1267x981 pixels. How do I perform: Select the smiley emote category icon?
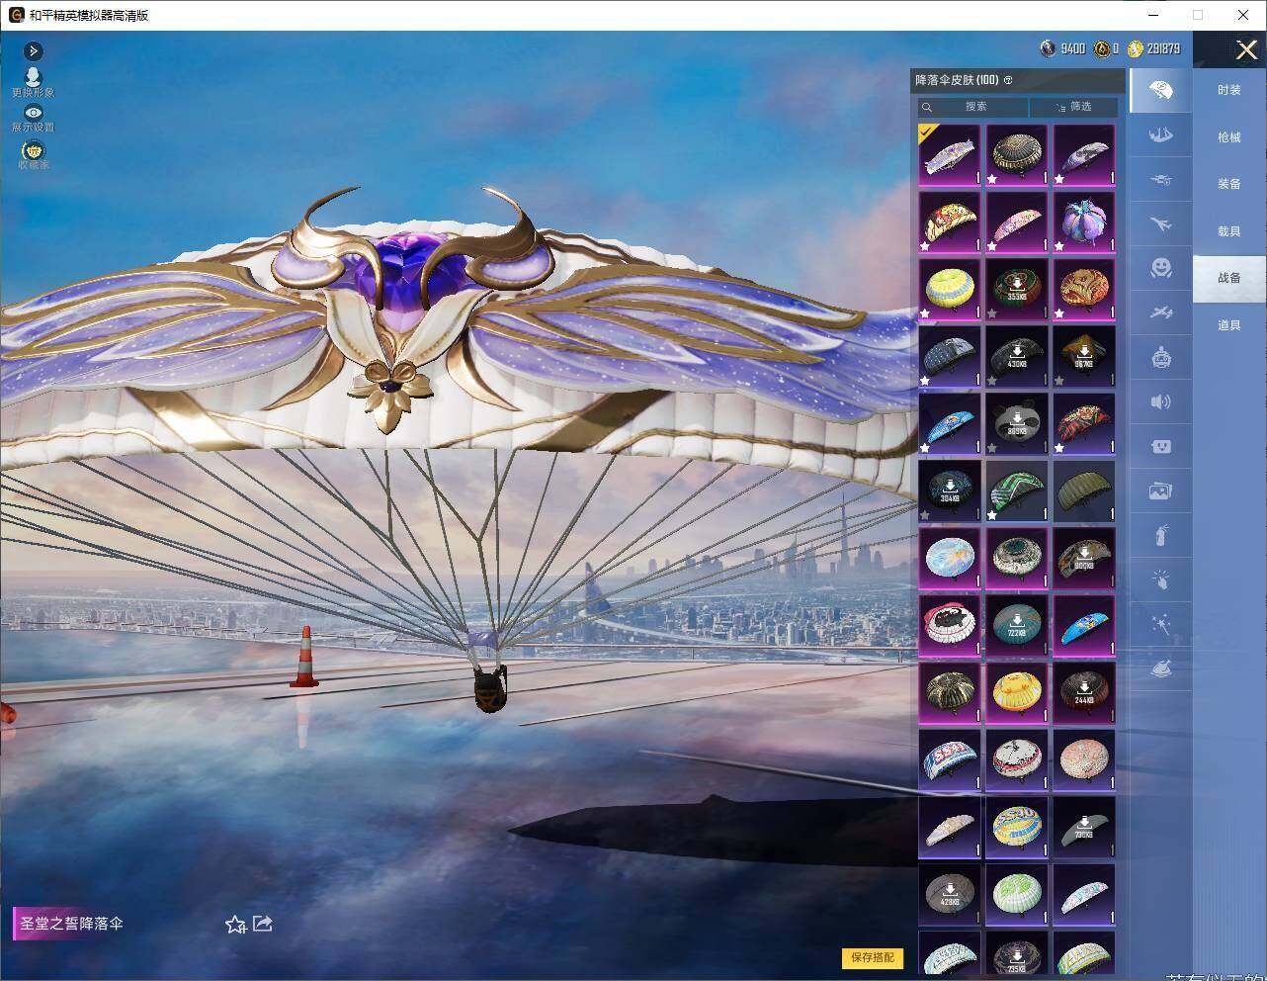click(1160, 268)
